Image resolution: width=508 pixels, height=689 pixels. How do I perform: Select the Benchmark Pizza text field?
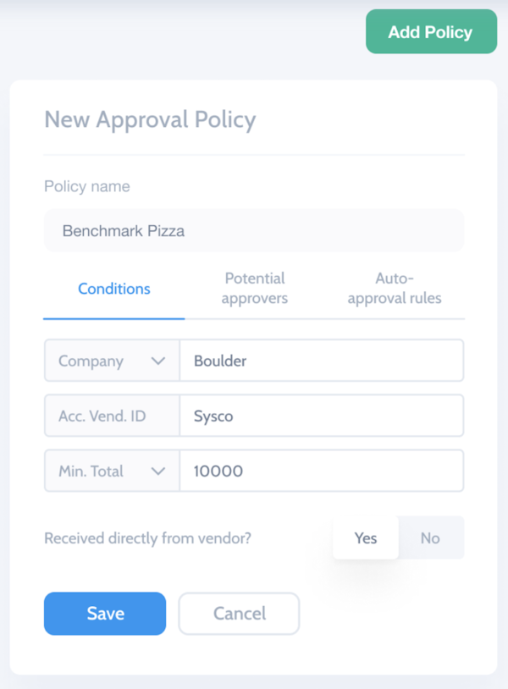(x=254, y=229)
